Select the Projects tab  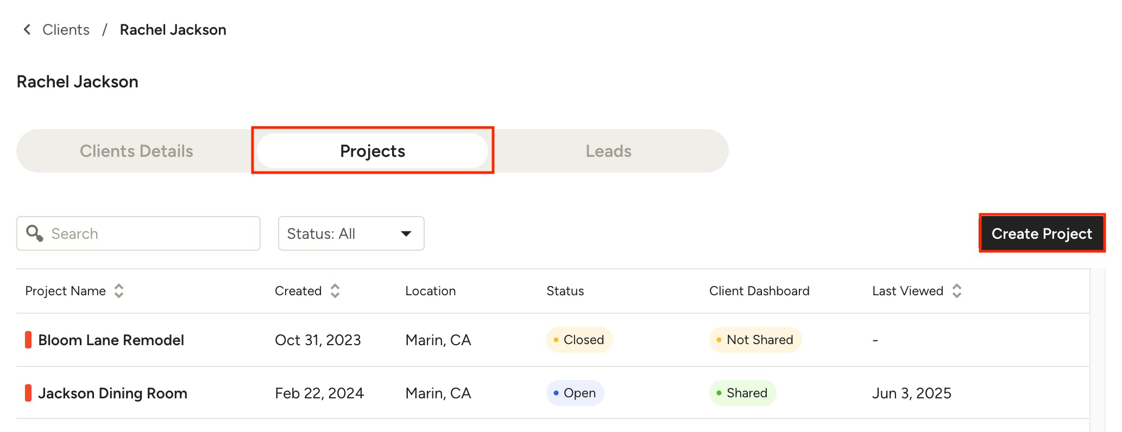373,151
